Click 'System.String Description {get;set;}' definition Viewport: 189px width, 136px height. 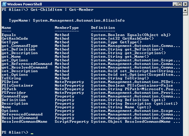134,104
